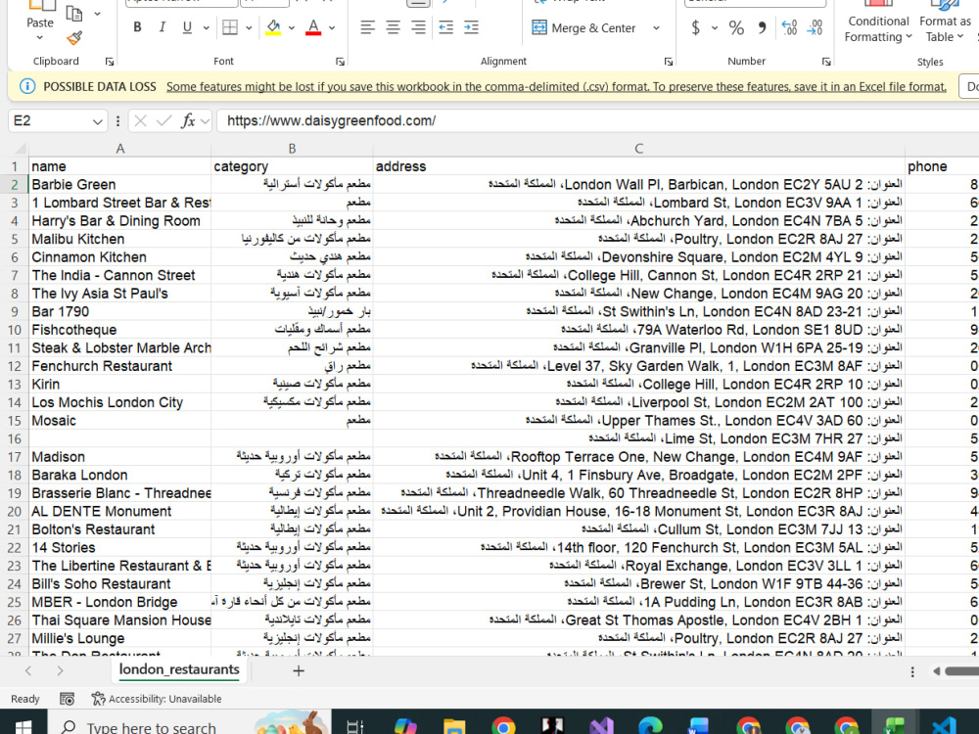Select the 'phone' header cell

942,166
